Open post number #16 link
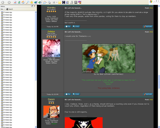 pyautogui.click(x=151, y=99)
